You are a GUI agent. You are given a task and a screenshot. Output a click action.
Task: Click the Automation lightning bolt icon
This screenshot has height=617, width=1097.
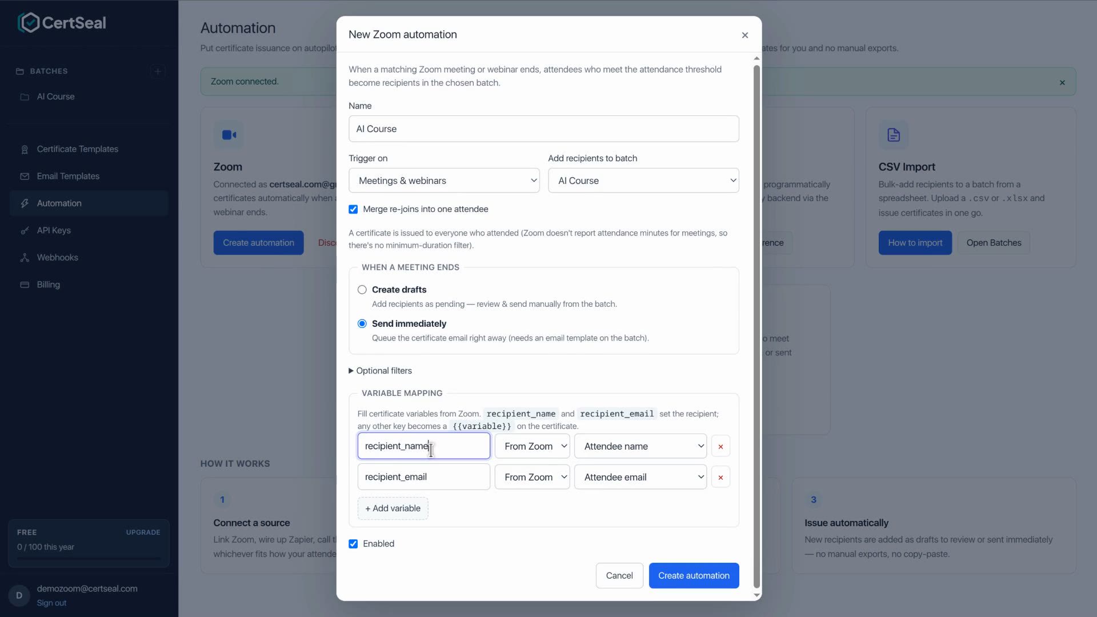25,203
